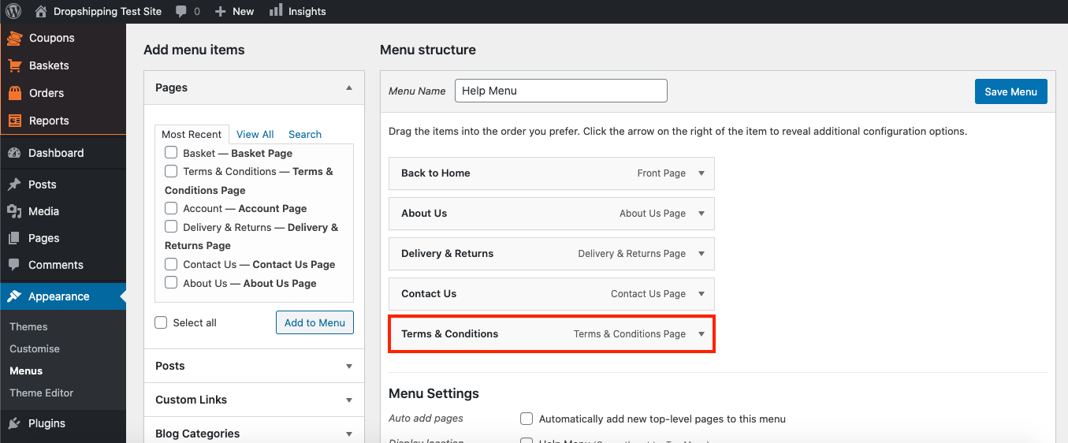Viewport: 1068px width, 443px height.
Task: Click the "Menu structure" heading
Action: tap(428, 50)
